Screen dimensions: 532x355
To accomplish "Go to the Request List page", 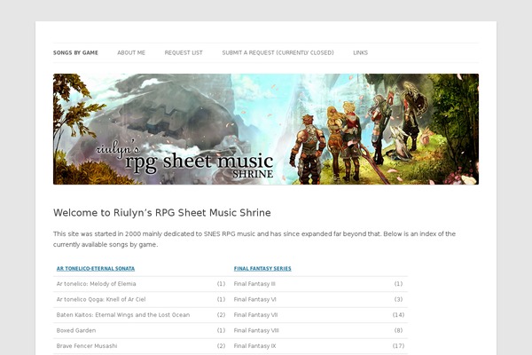I will point(184,52).
